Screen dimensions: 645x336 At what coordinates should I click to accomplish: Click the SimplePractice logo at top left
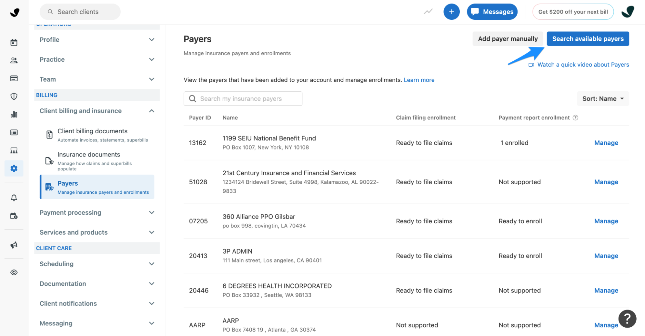(x=15, y=12)
